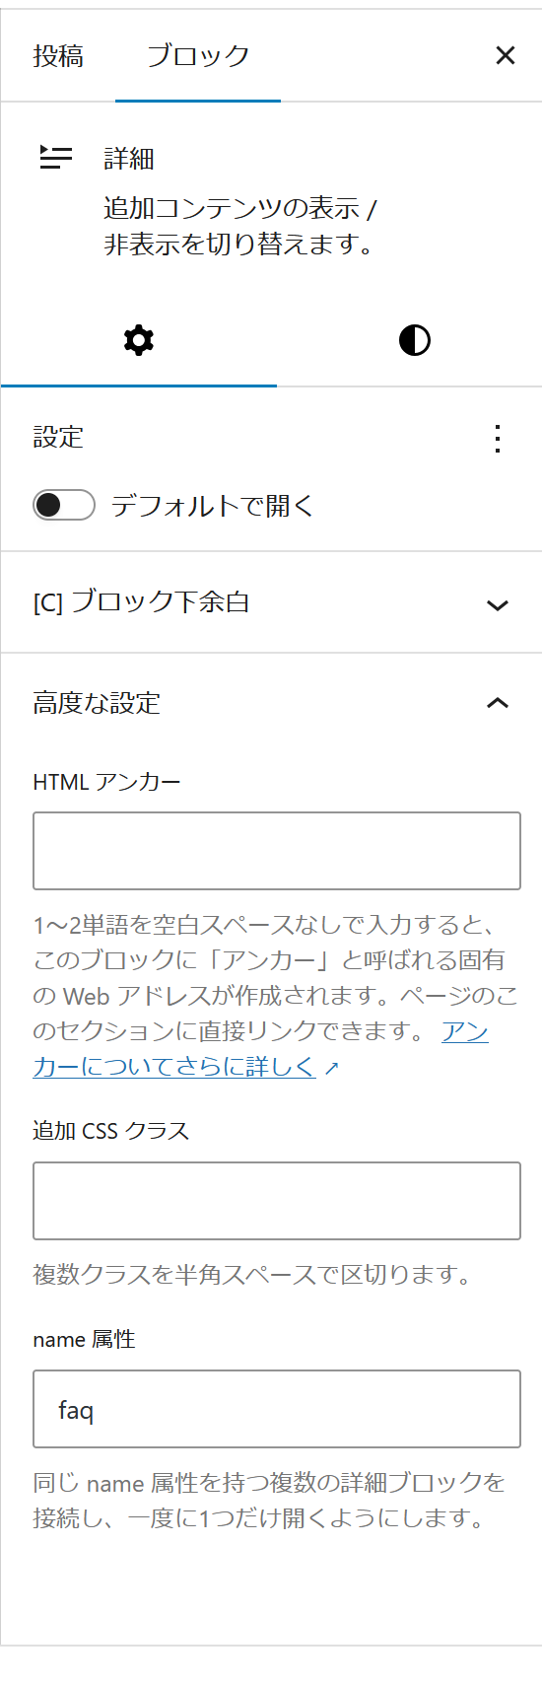The image size is (542, 1685).
Task: Click the external link arrow icon
Action: 331,1068
